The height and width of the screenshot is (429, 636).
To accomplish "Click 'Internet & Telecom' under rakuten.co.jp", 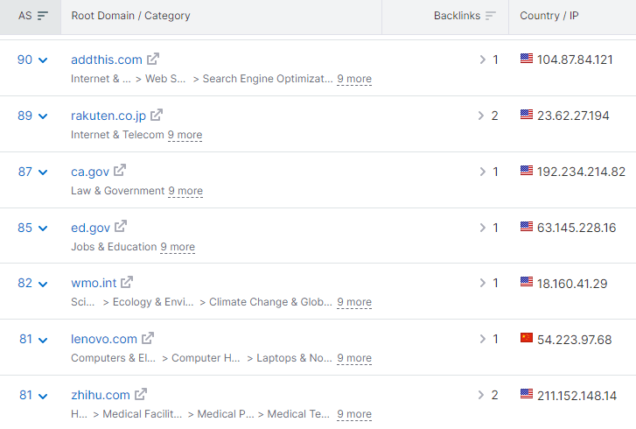I will coord(117,135).
